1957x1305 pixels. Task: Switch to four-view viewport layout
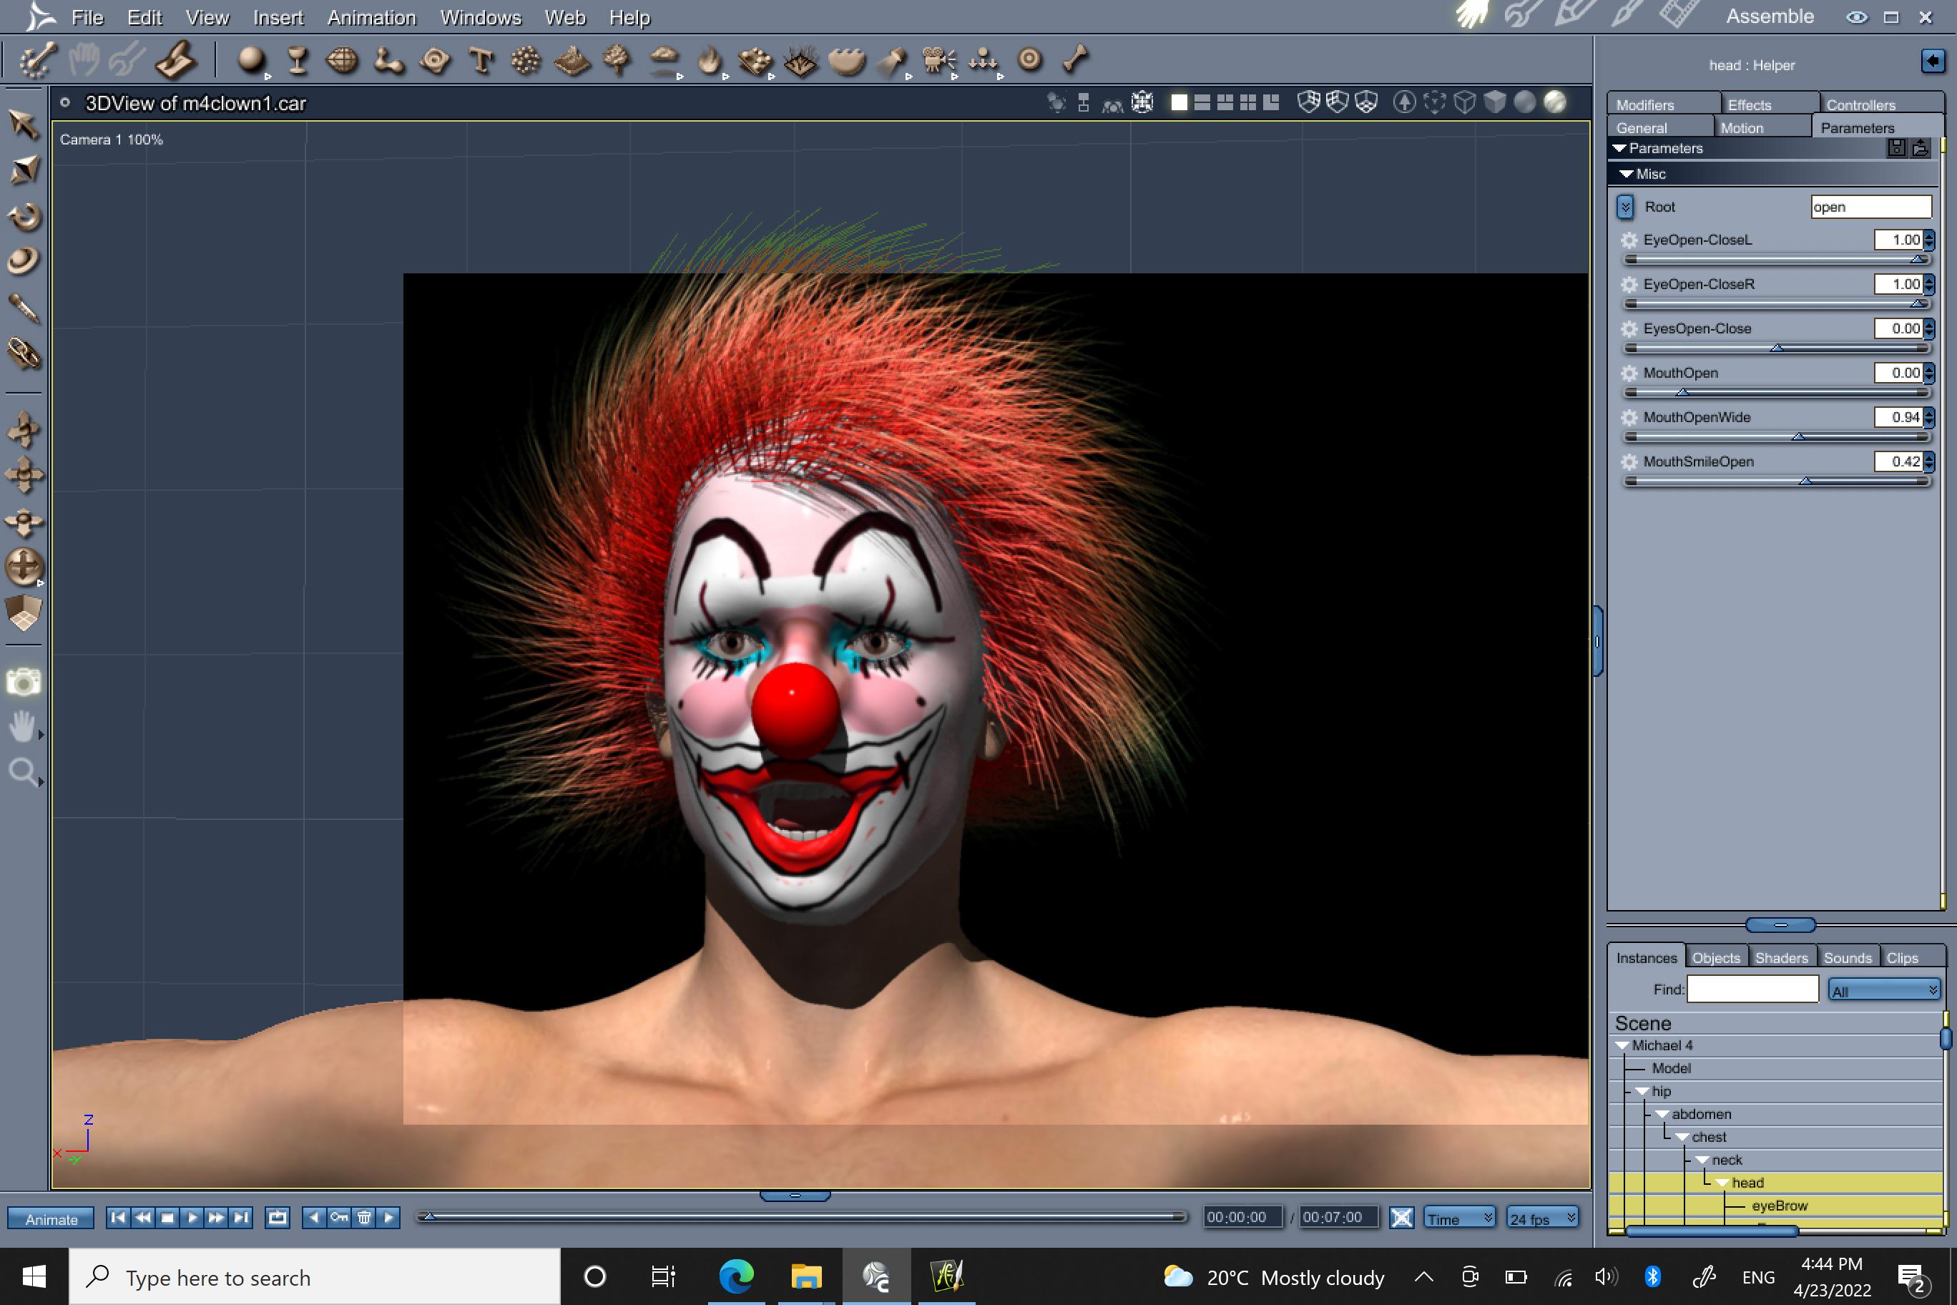tap(1247, 102)
